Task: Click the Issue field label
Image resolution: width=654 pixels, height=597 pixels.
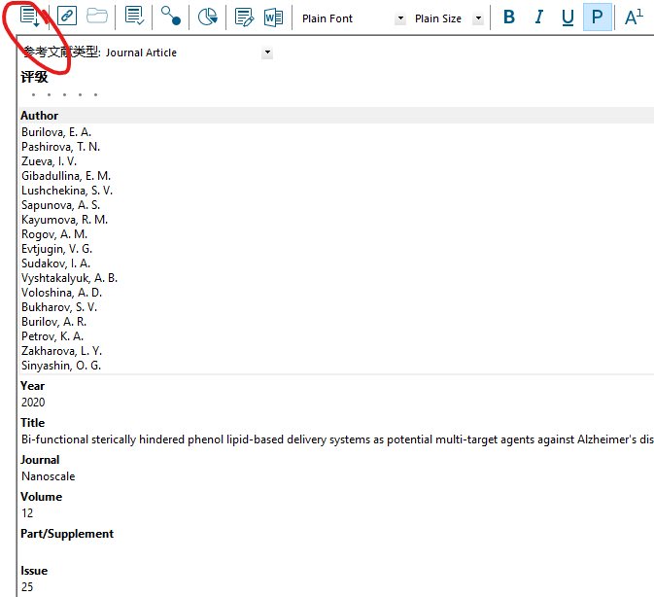Action: pyautogui.click(x=34, y=571)
